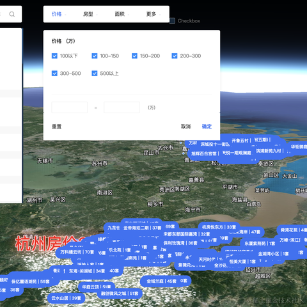The height and width of the screenshot is (307, 307).
Task: Select map marker 融创微风之城 | 51套
Action: (x=120, y=294)
